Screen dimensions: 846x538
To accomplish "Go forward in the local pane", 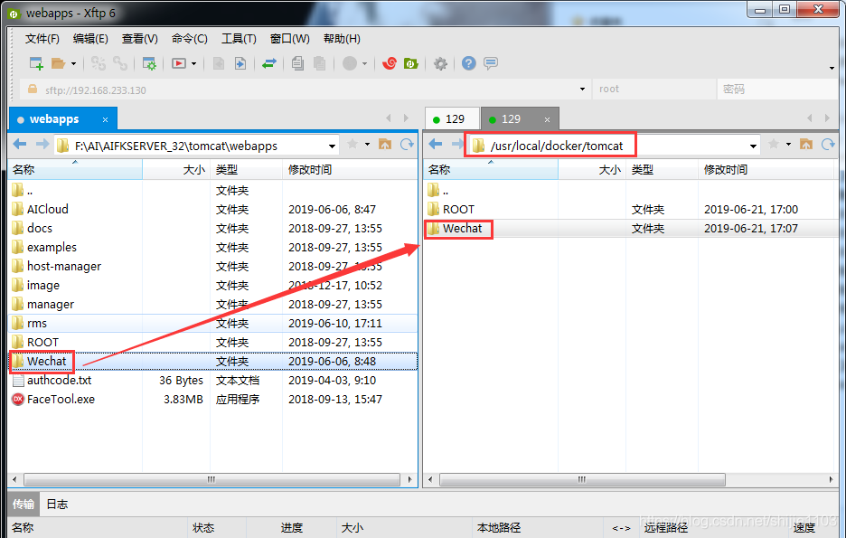I will [42, 144].
